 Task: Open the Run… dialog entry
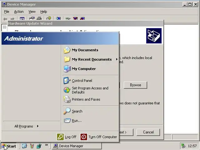(x=91, y=121)
